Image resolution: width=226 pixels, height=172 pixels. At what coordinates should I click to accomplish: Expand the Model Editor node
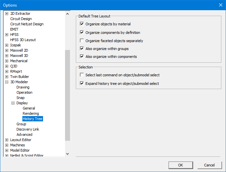point(7,150)
